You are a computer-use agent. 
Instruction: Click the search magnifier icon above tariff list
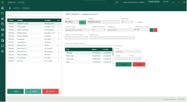[x=9, y=15]
